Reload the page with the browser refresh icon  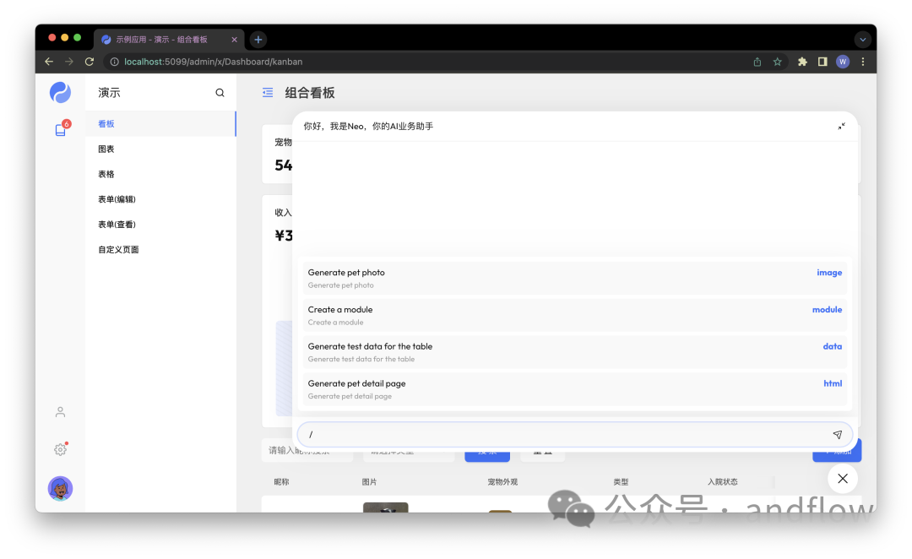pos(89,61)
